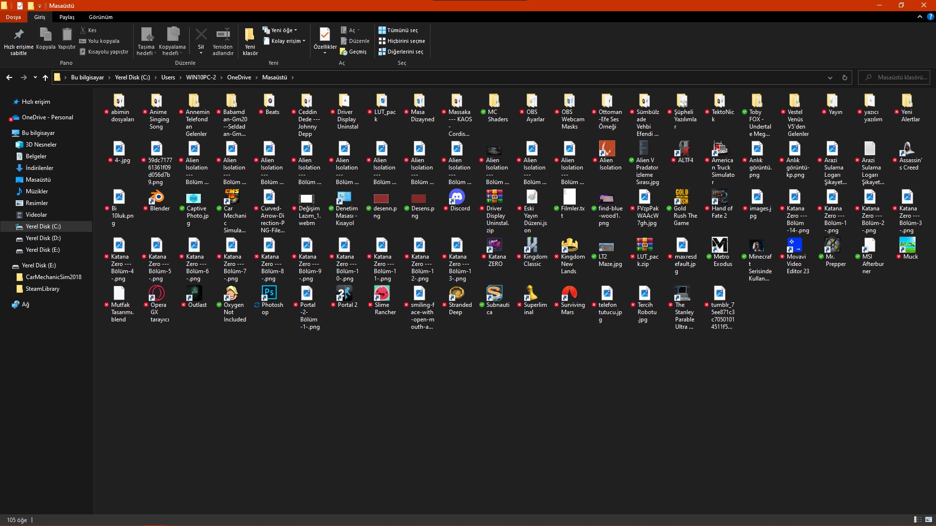Screen dimensions: 936x526
Task: Select the Superliminal icon
Action: pos(532,293)
